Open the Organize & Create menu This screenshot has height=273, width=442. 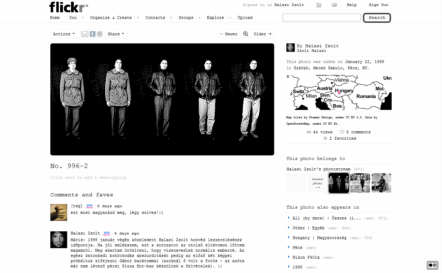click(x=110, y=17)
